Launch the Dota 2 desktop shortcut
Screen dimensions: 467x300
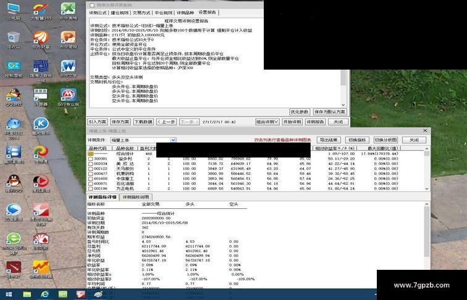14,269
